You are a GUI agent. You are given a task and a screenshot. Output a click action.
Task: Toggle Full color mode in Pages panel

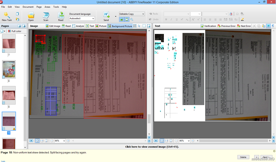pos(15,31)
